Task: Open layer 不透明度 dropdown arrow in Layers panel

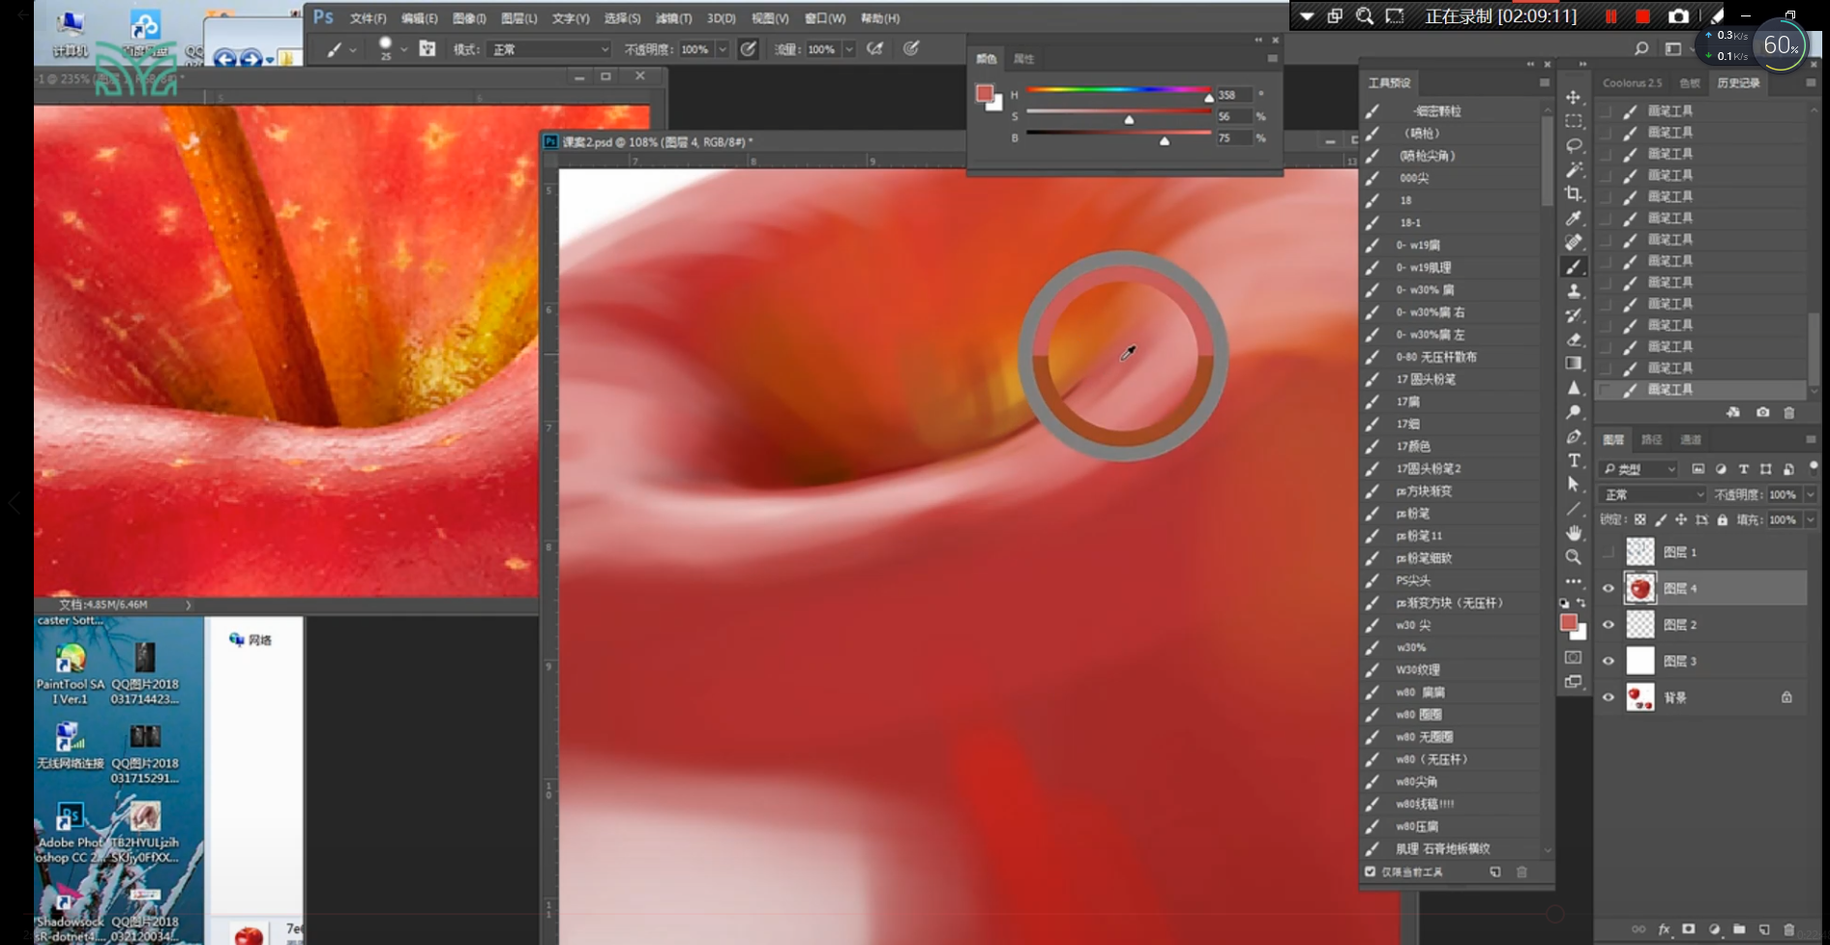Action: 1810,494
